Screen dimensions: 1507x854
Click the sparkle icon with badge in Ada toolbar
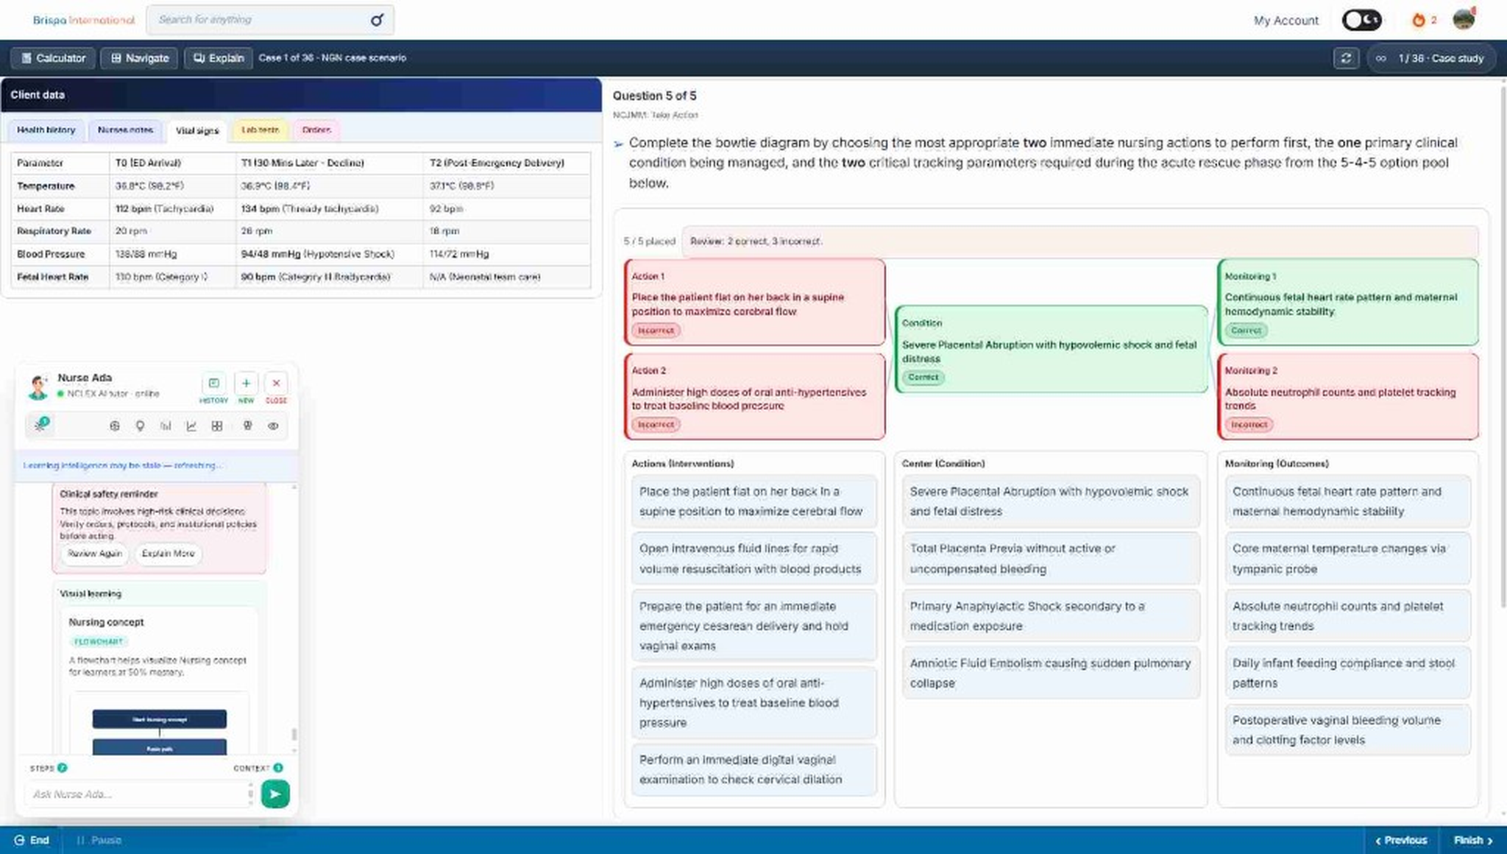pos(41,425)
